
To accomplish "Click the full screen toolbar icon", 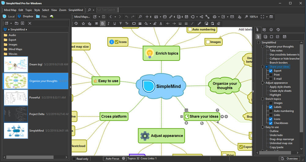I will click(x=263, y=17).
